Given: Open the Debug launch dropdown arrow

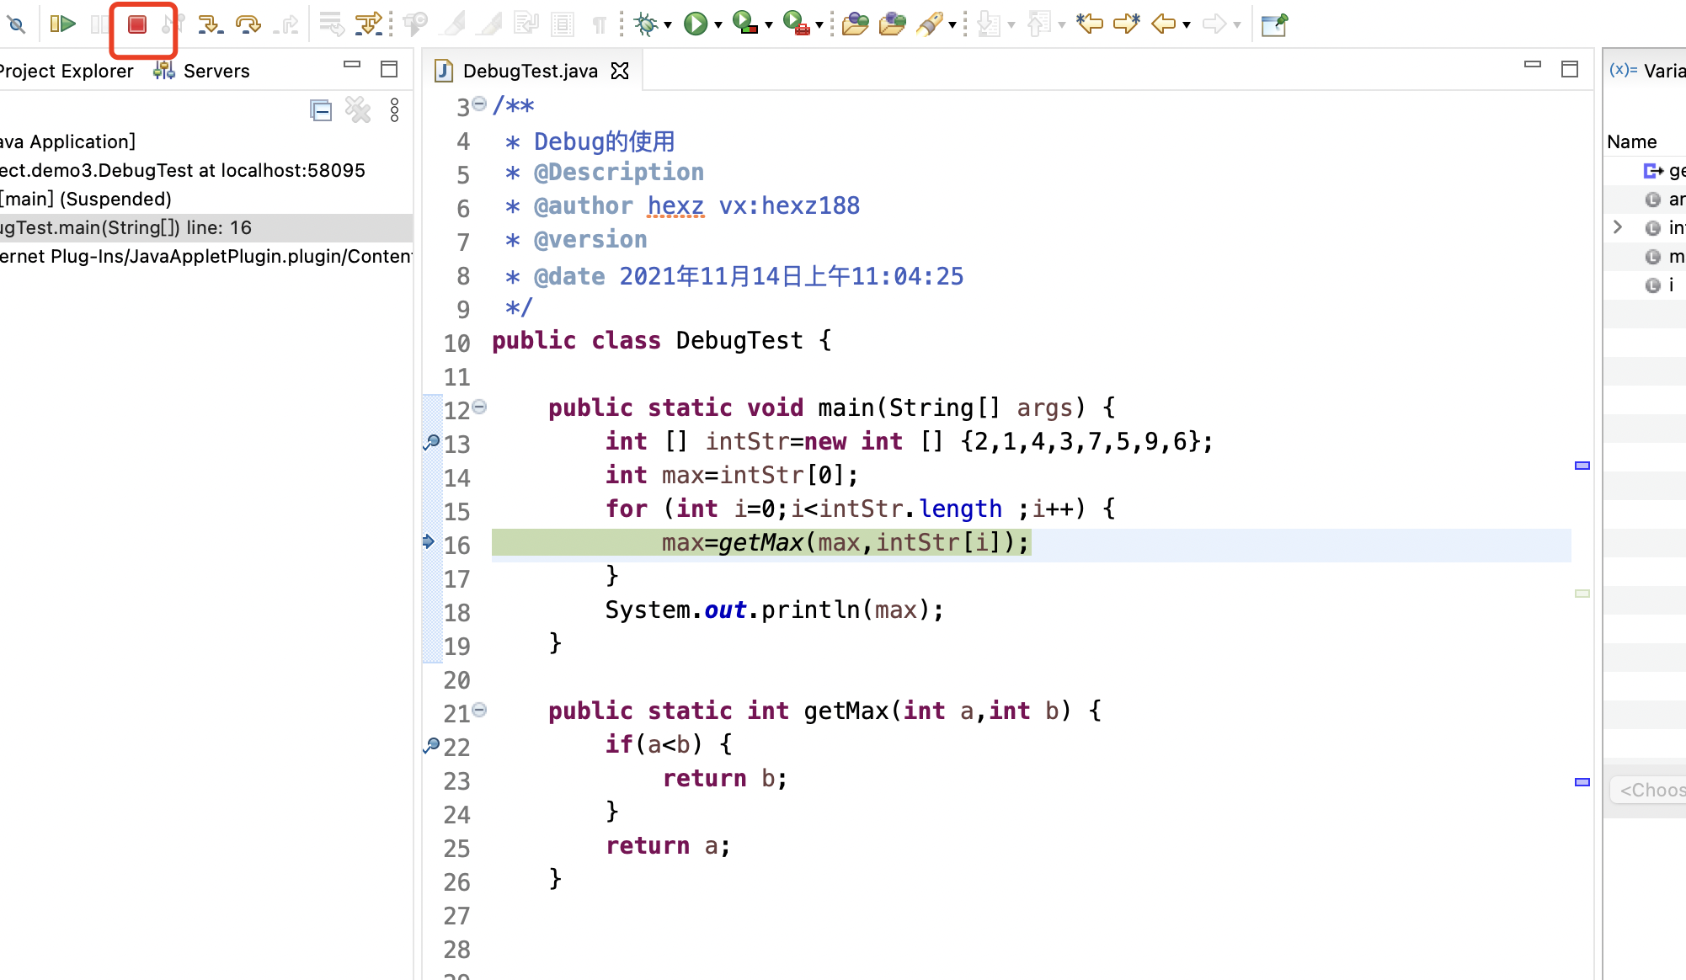Looking at the screenshot, I should click(x=668, y=25).
